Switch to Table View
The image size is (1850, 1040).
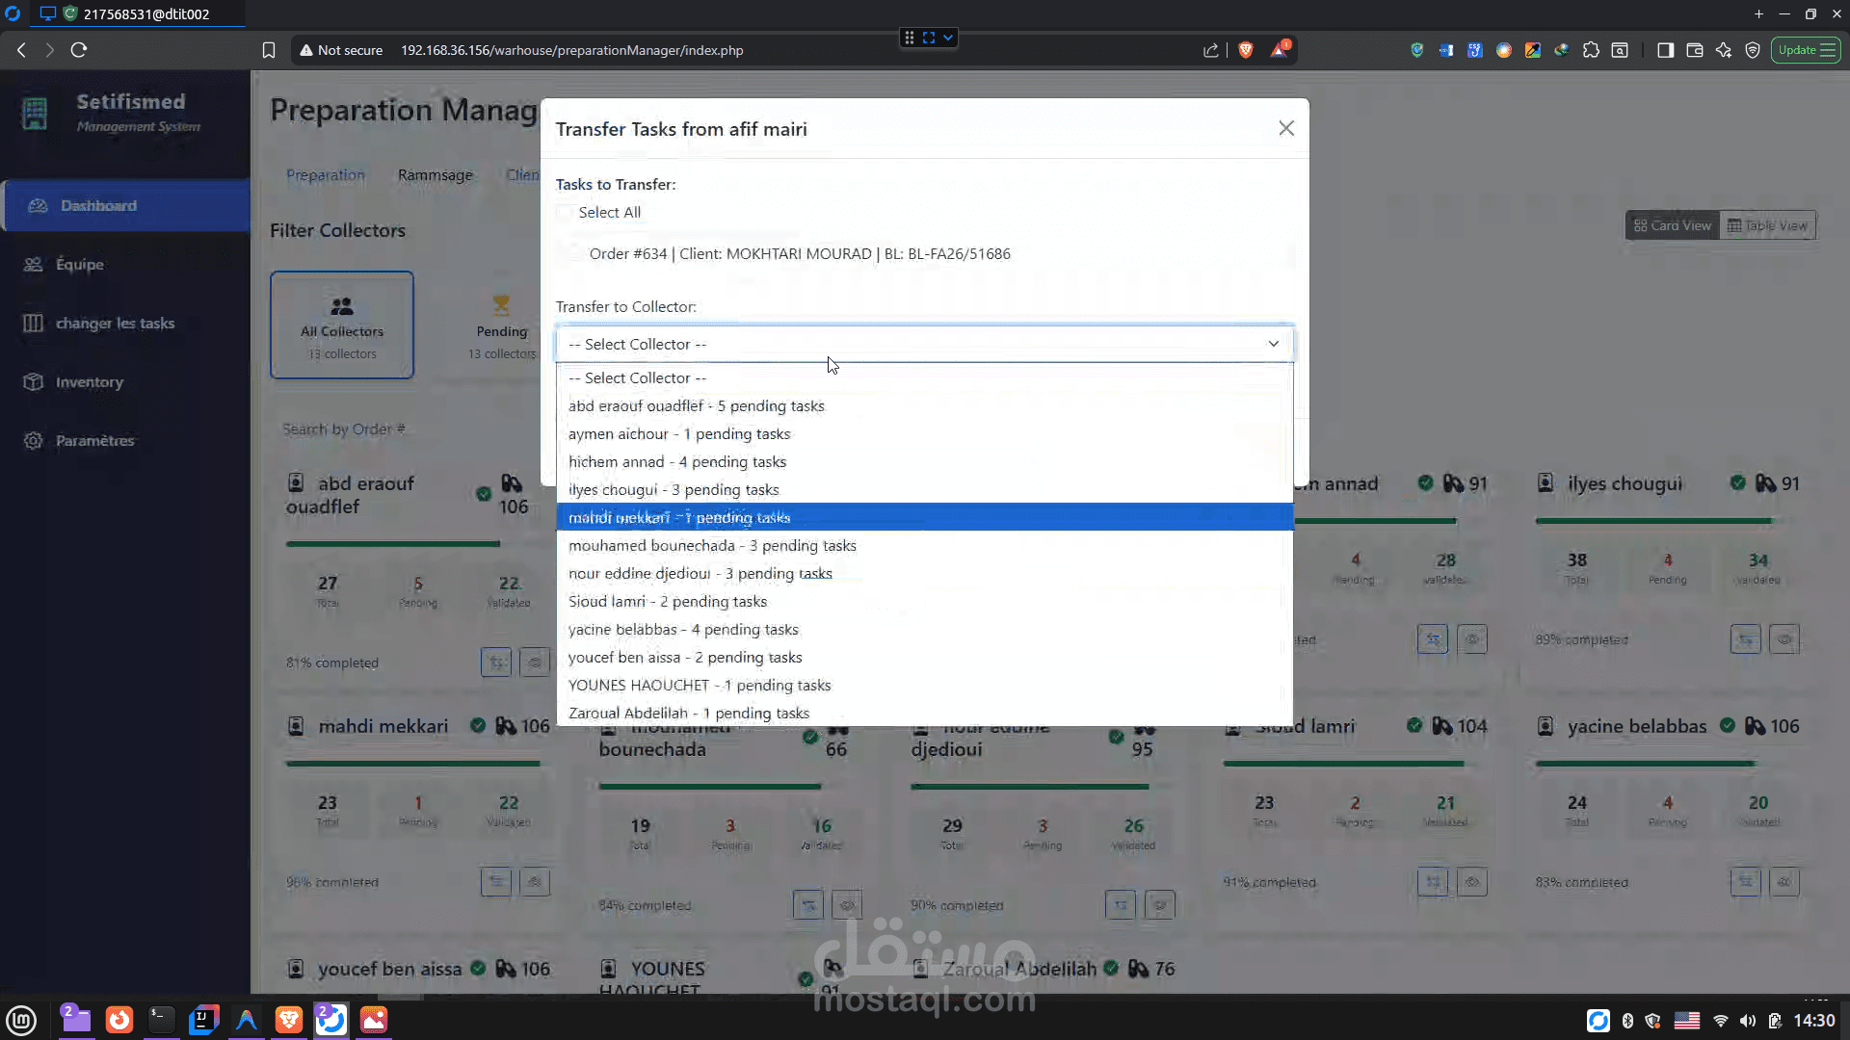pos(1768,225)
